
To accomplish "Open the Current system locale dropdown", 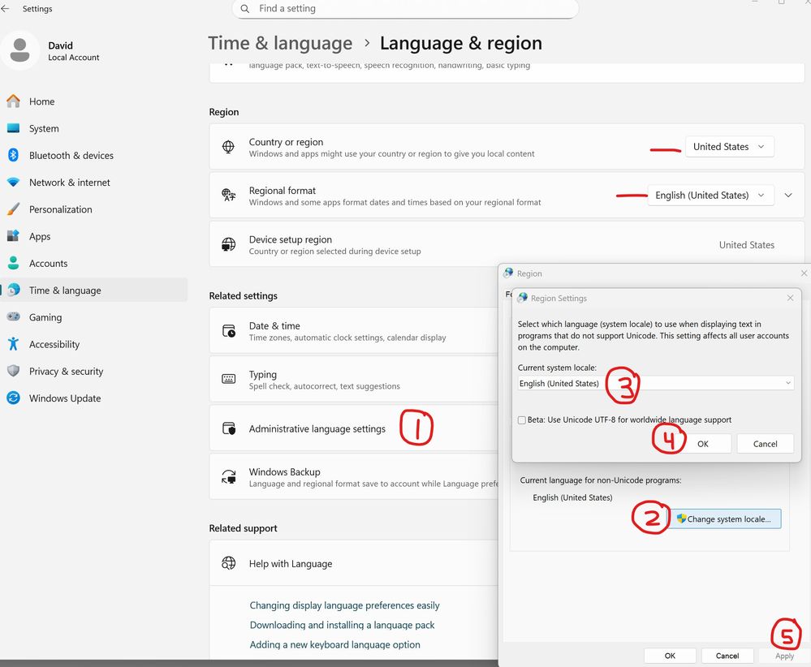I will (656, 383).
